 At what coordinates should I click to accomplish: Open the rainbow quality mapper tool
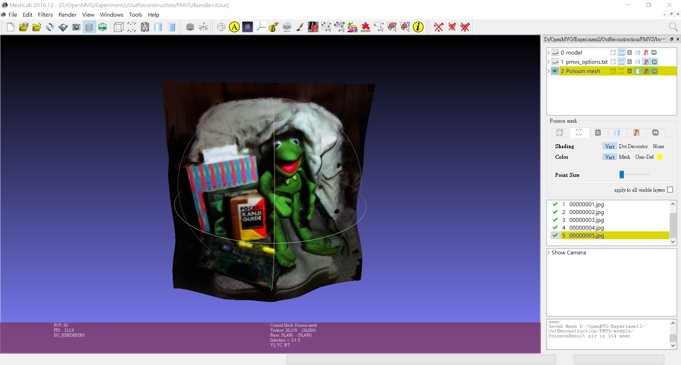(353, 27)
